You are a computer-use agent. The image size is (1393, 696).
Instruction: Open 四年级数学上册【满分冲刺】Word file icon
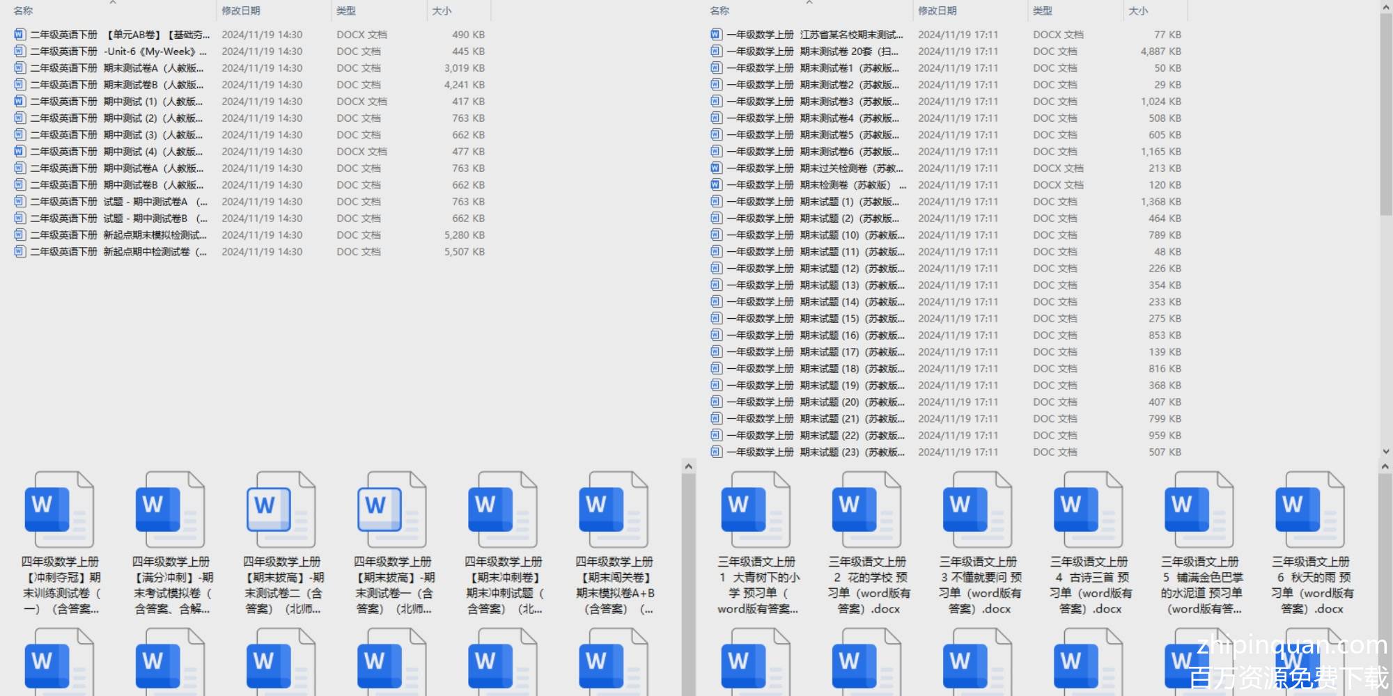coord(170,509)
